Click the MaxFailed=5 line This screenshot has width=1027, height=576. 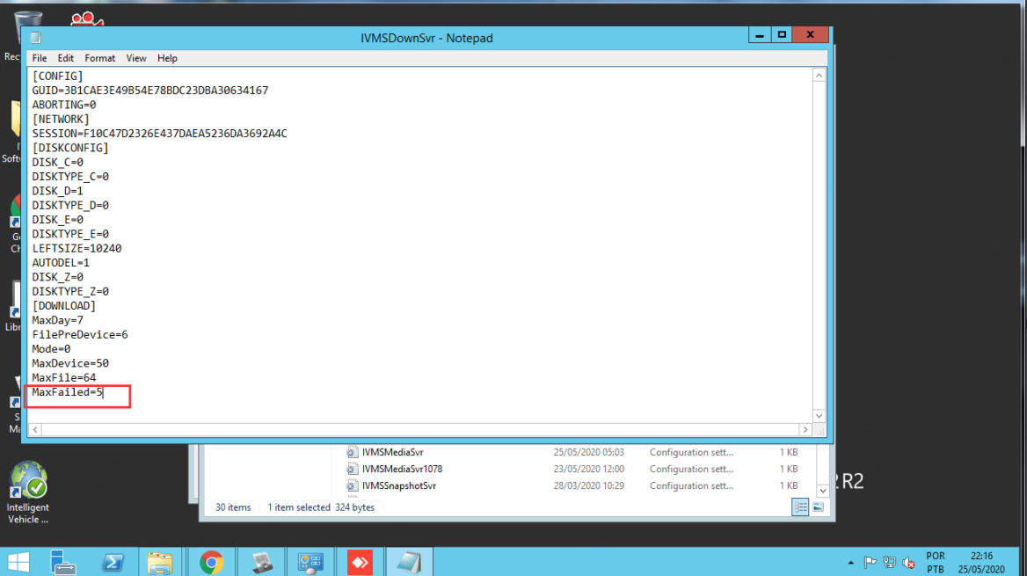click(68, 392)
